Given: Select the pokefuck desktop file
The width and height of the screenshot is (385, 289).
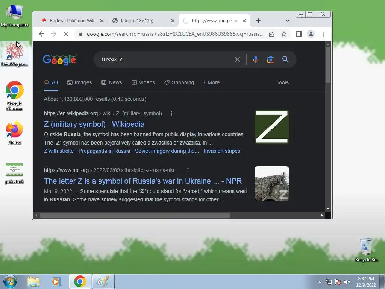Looking at the screenshot, I should [x=15, y=173].
